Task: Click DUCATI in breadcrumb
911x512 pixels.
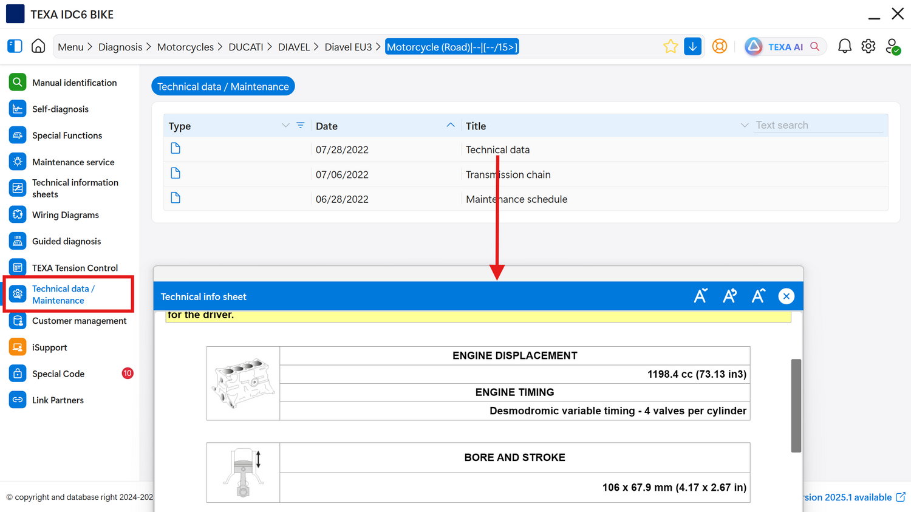Action: [246, 47]
